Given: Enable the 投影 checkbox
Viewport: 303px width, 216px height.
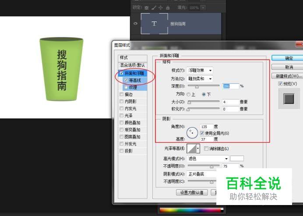Looking at the screenshot, I should [x=121, y=151].
